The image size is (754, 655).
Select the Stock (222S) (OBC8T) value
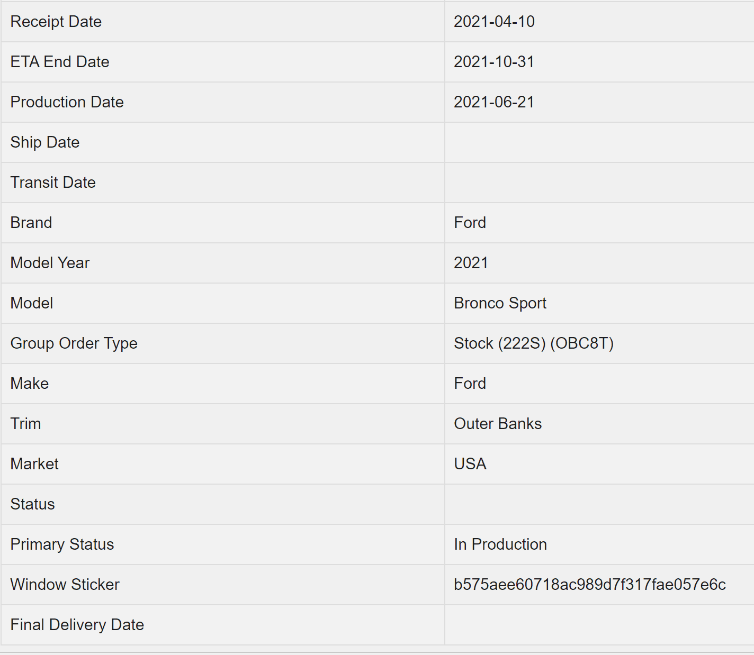point(533,343)
